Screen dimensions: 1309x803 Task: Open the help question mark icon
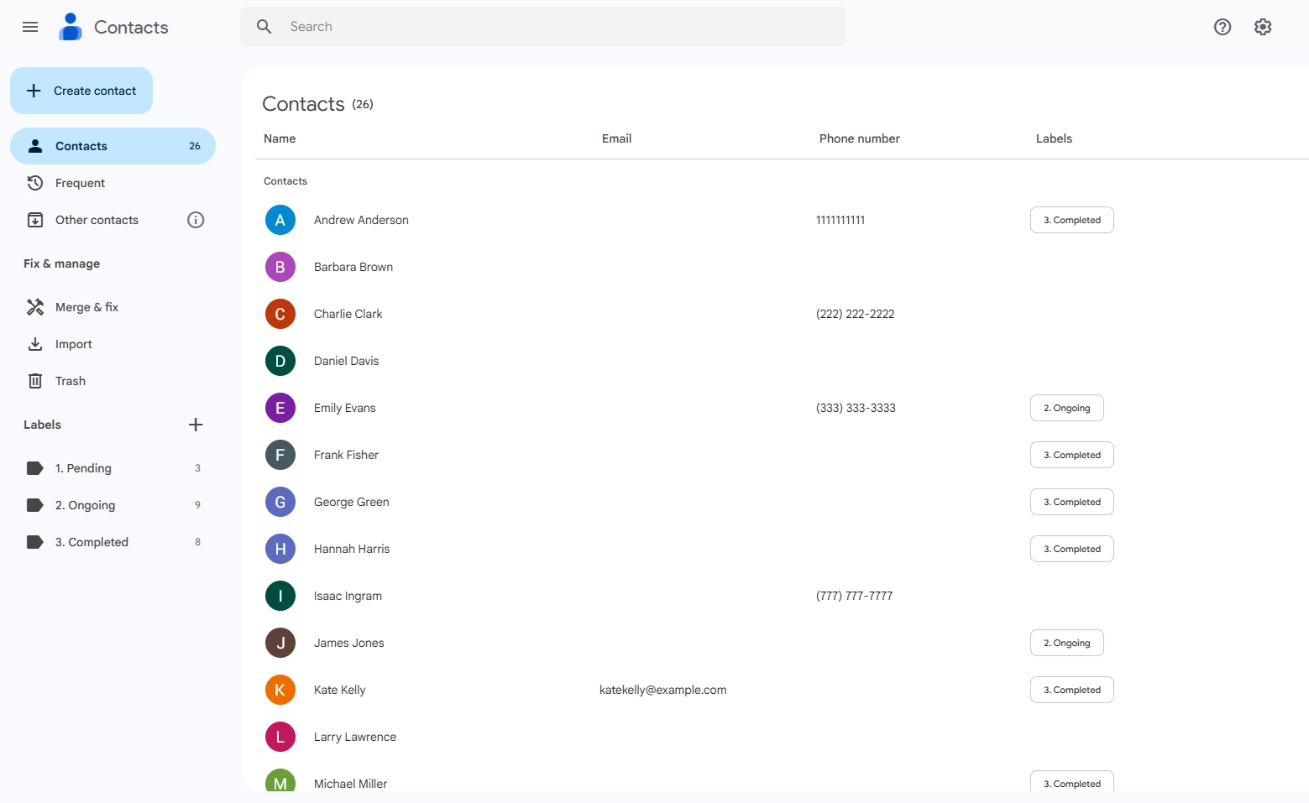[x=1223, y=27]
